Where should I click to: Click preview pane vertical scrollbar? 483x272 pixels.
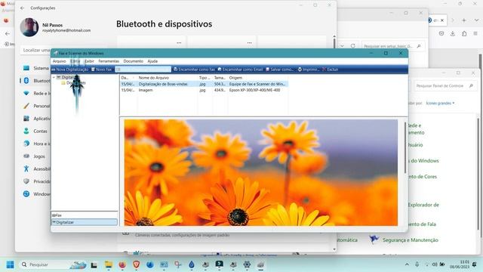coord(405,148)
